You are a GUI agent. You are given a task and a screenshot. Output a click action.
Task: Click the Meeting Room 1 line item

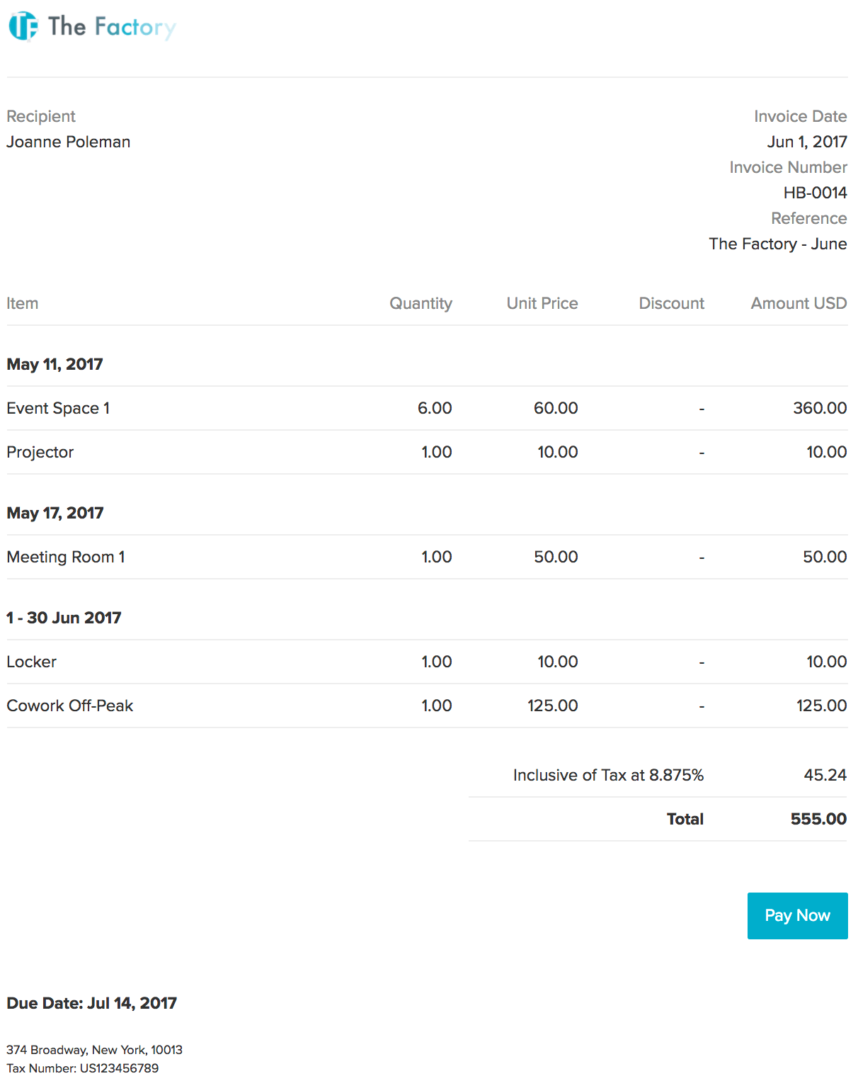[x=66, y=557]
